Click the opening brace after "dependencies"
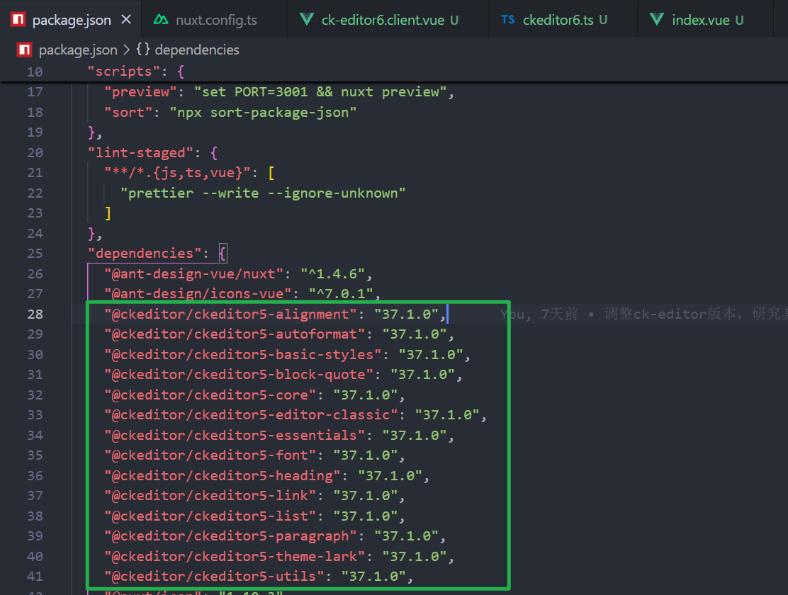This screenshot has width=788, height=595. point(223,254)
